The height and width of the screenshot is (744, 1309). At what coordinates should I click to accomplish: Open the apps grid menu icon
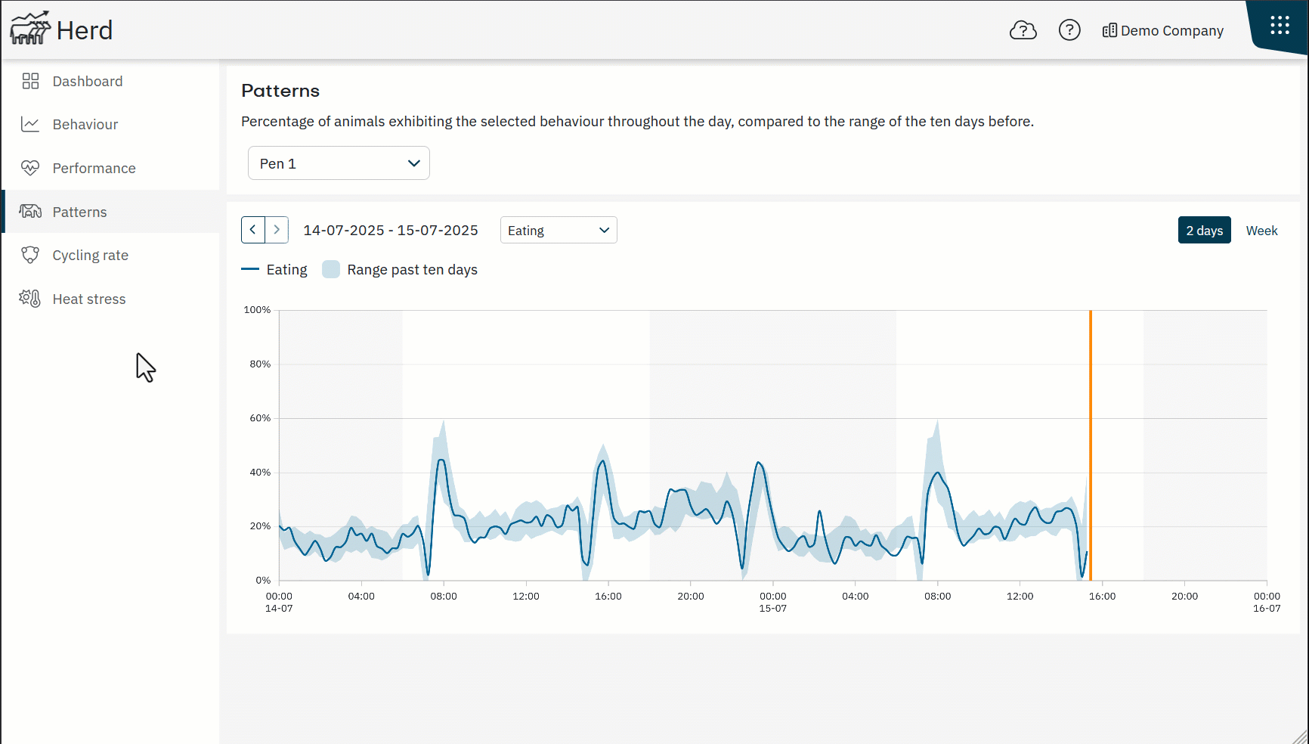[x=1280, y=25]
